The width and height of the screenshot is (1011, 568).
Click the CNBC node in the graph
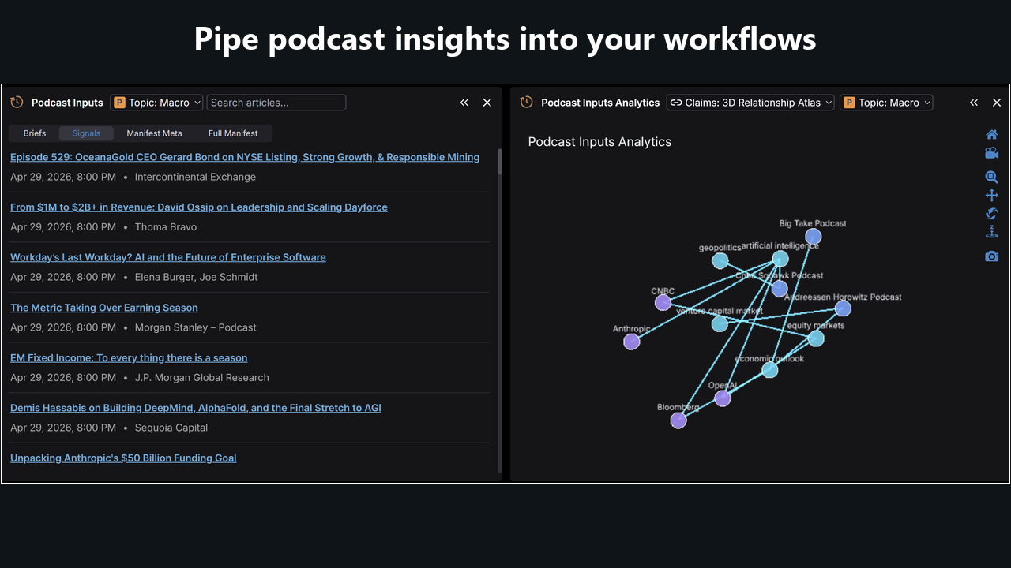coord(663,302)
